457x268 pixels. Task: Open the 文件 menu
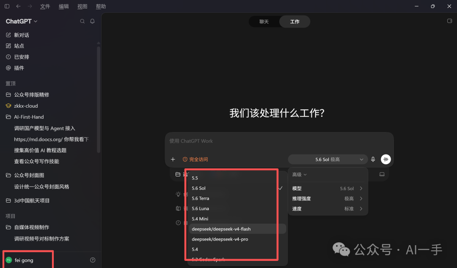tap(45, 6)
